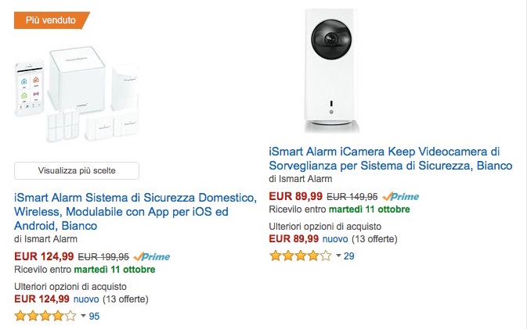
Task: Click the EUR 124,99 main price
Action: pos(45,256)
